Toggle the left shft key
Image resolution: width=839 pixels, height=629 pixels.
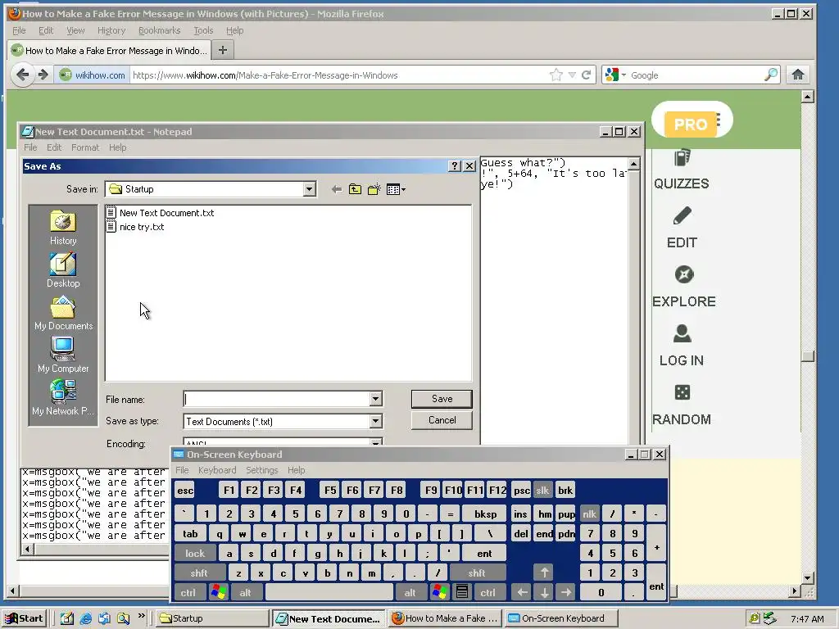click(x=199, y=573)
